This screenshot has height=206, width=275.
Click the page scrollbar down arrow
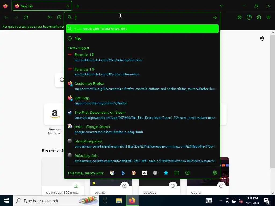click(x=273, y=193)
